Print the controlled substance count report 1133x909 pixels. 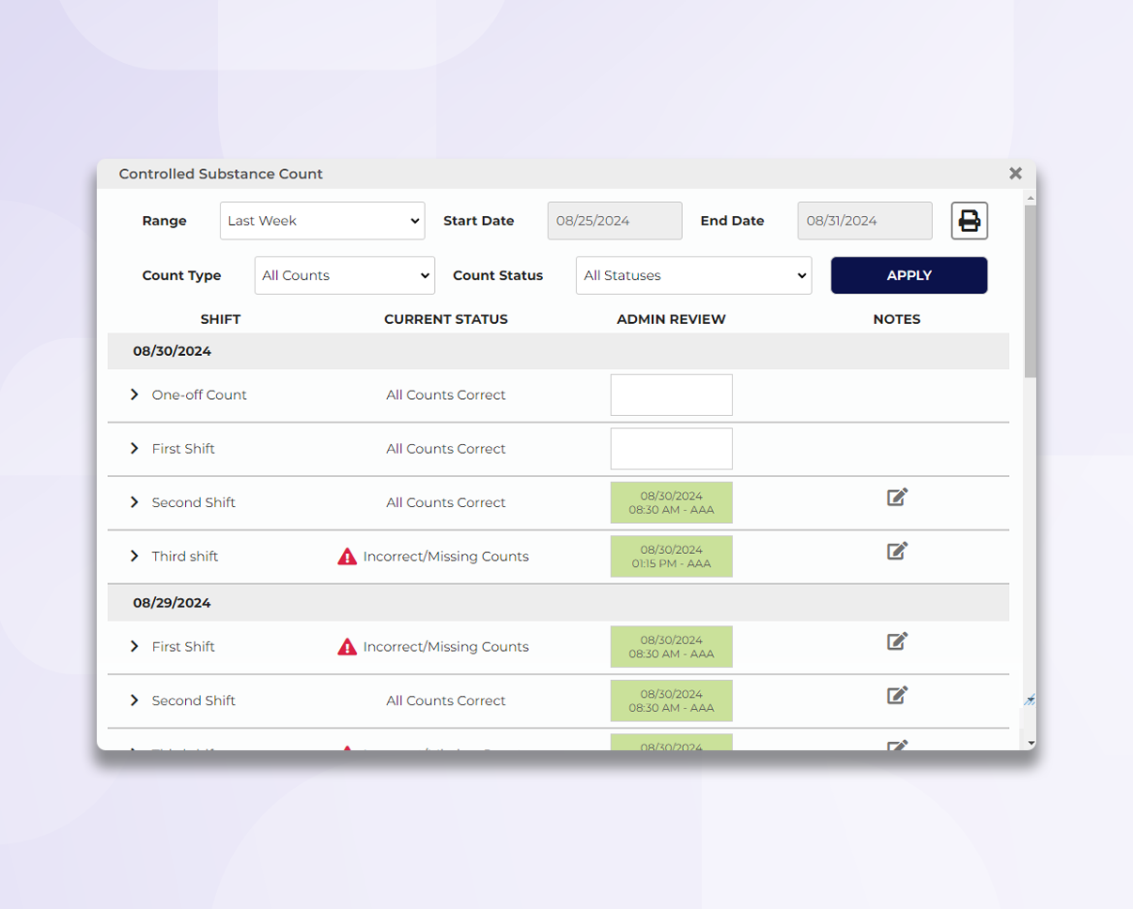[969, 221]
